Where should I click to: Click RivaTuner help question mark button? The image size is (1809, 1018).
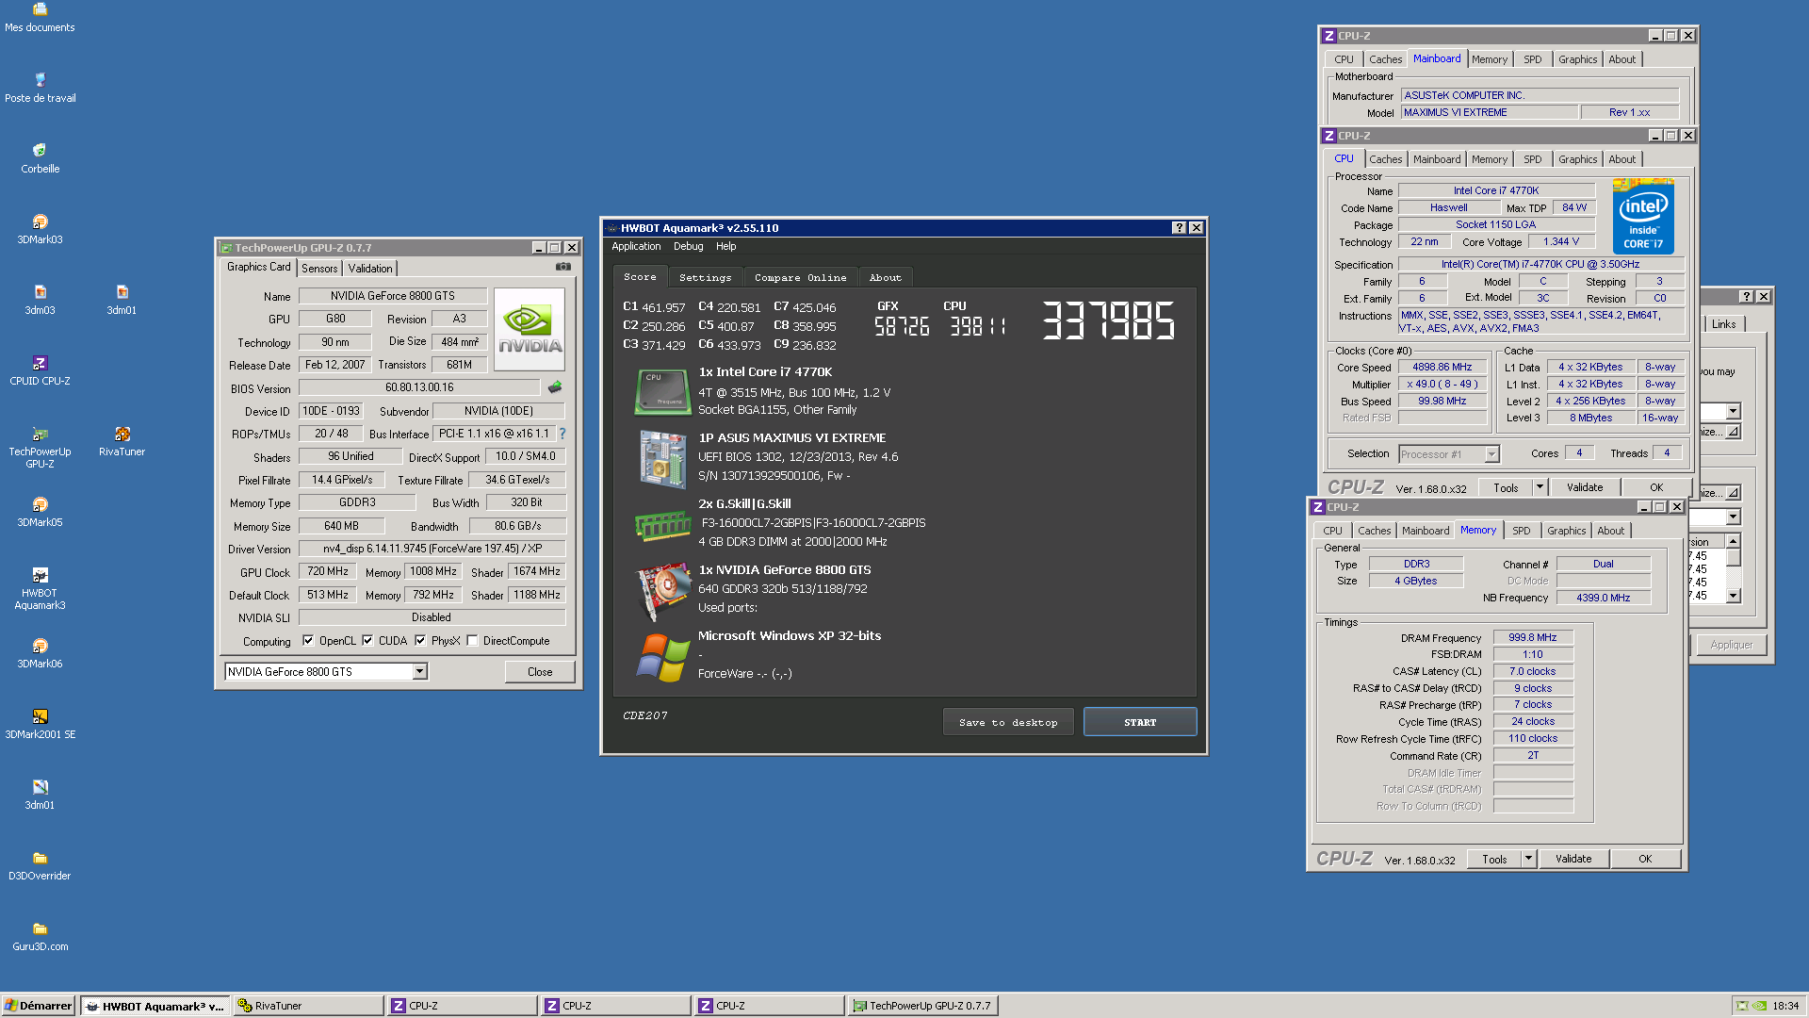tap(1746, 296)
